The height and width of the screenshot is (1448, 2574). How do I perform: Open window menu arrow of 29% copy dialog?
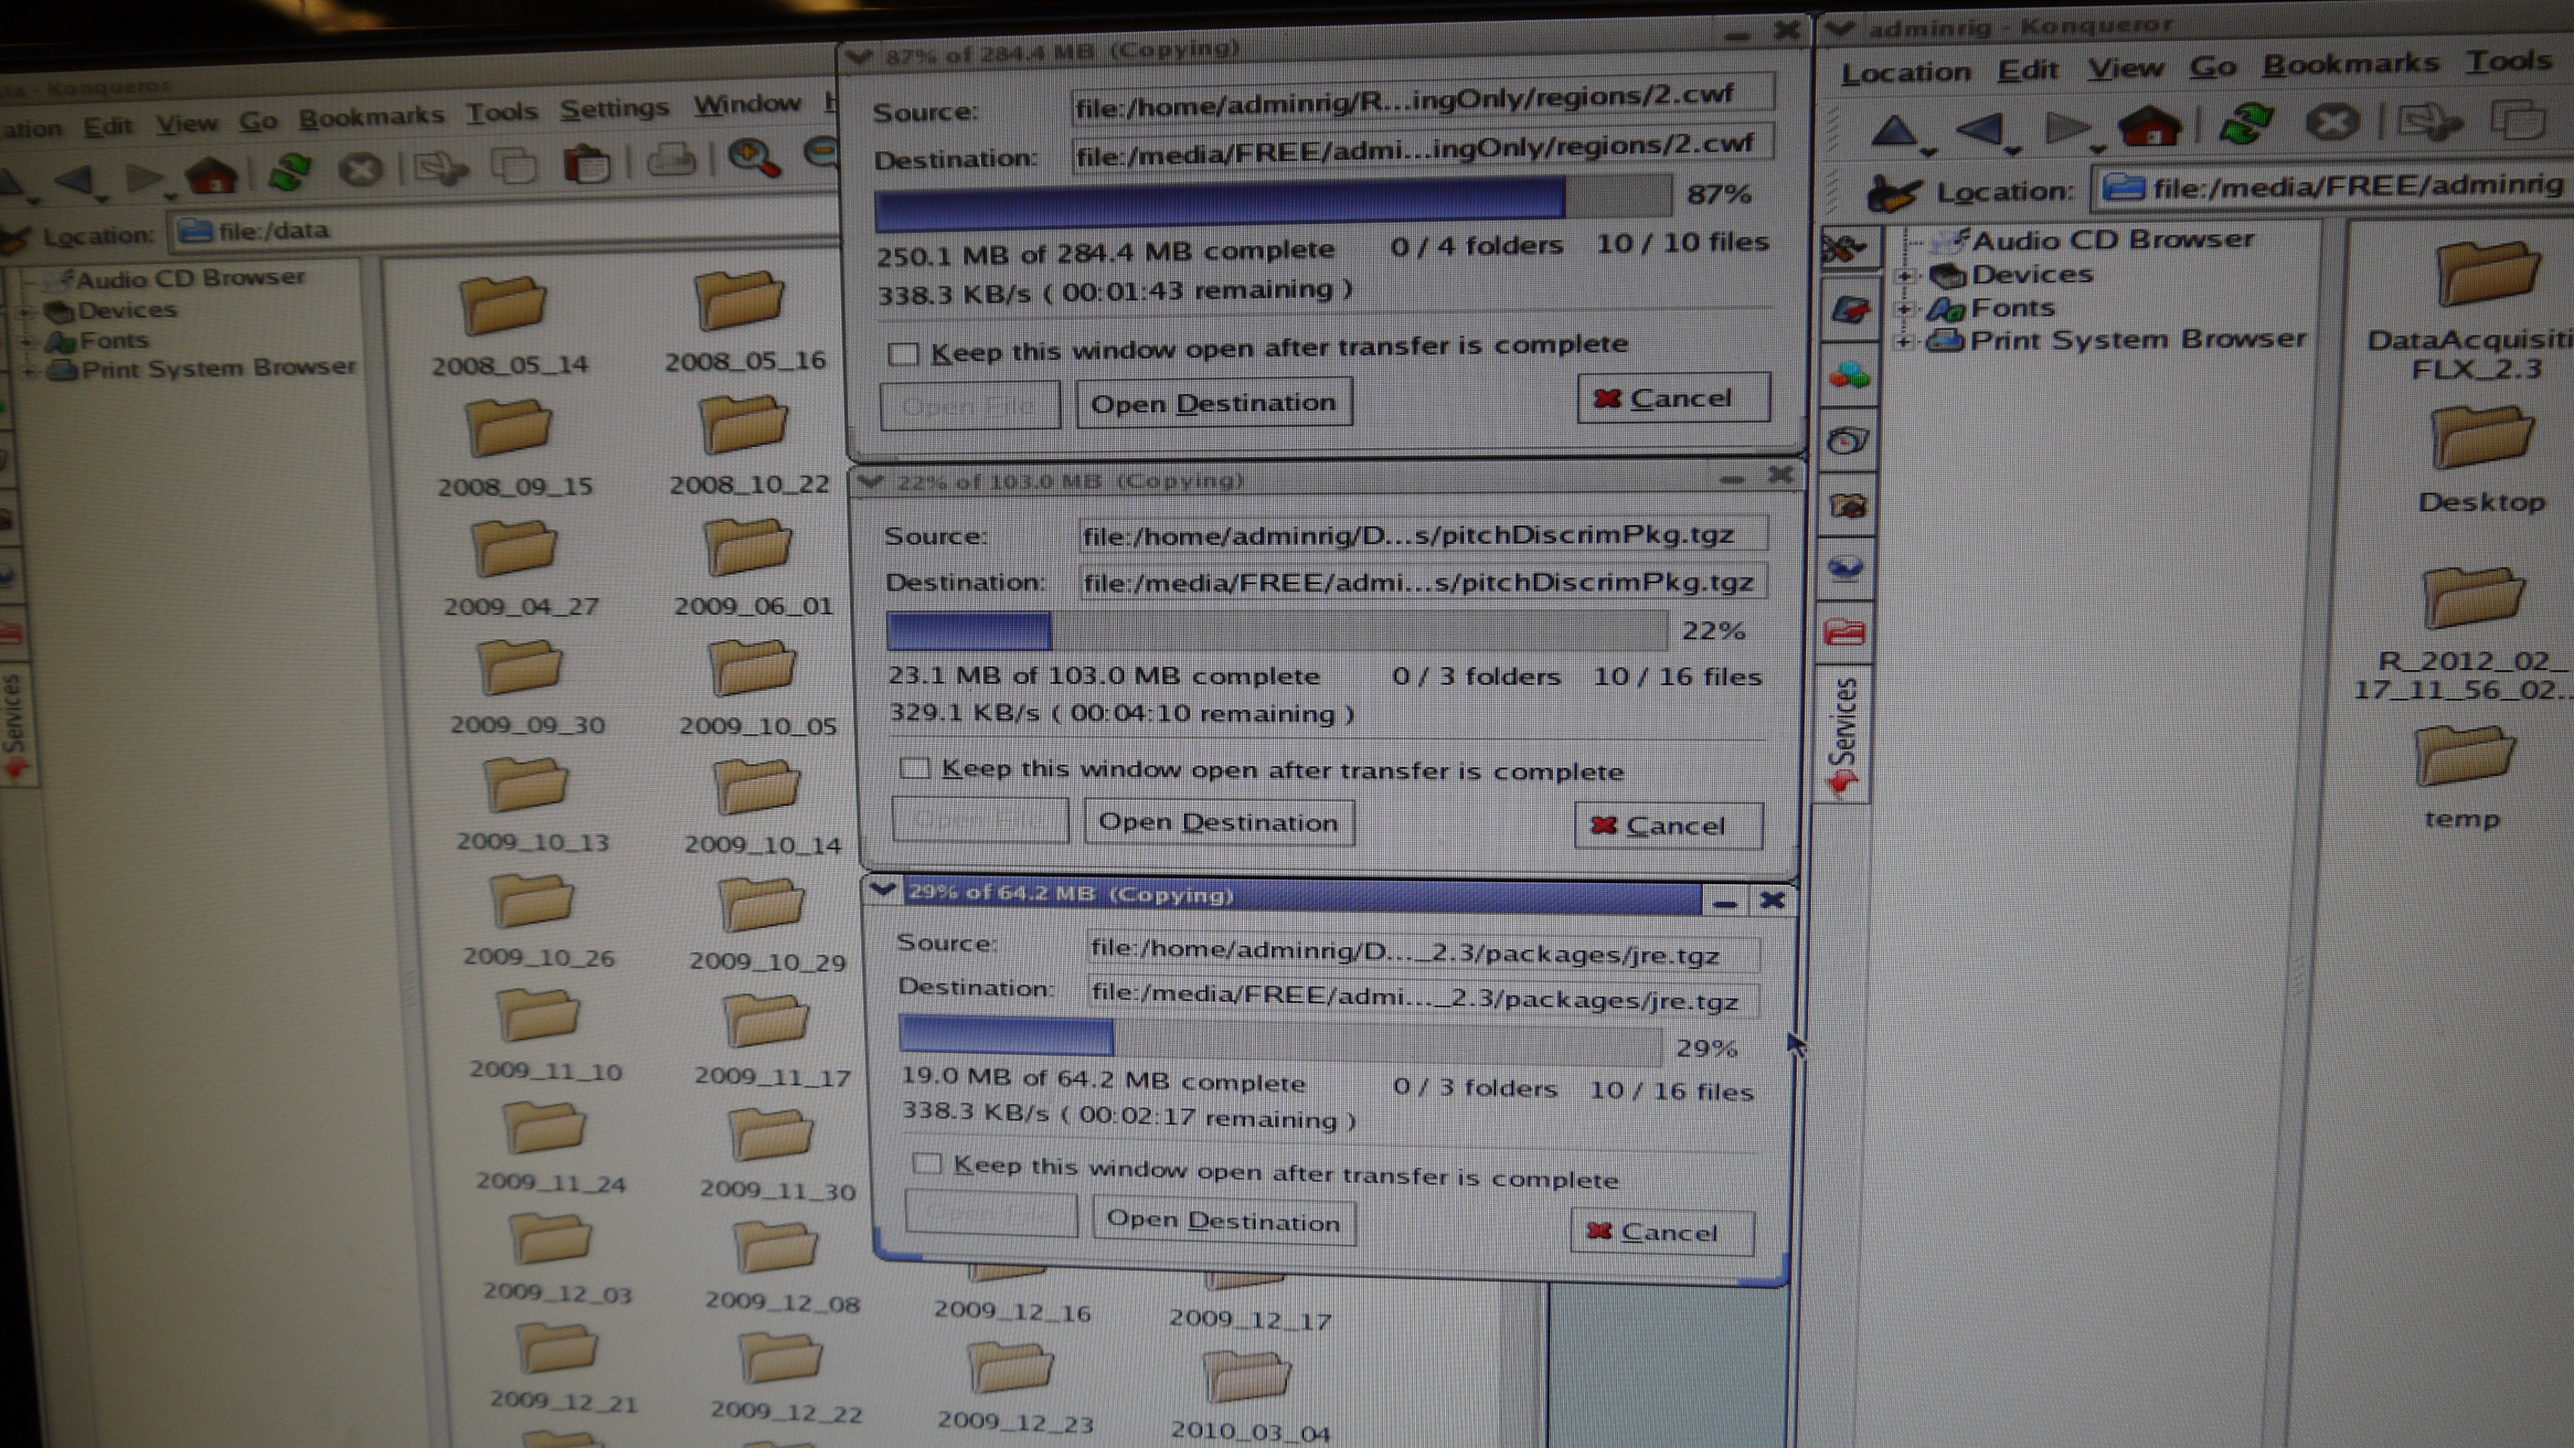point(882,889)
